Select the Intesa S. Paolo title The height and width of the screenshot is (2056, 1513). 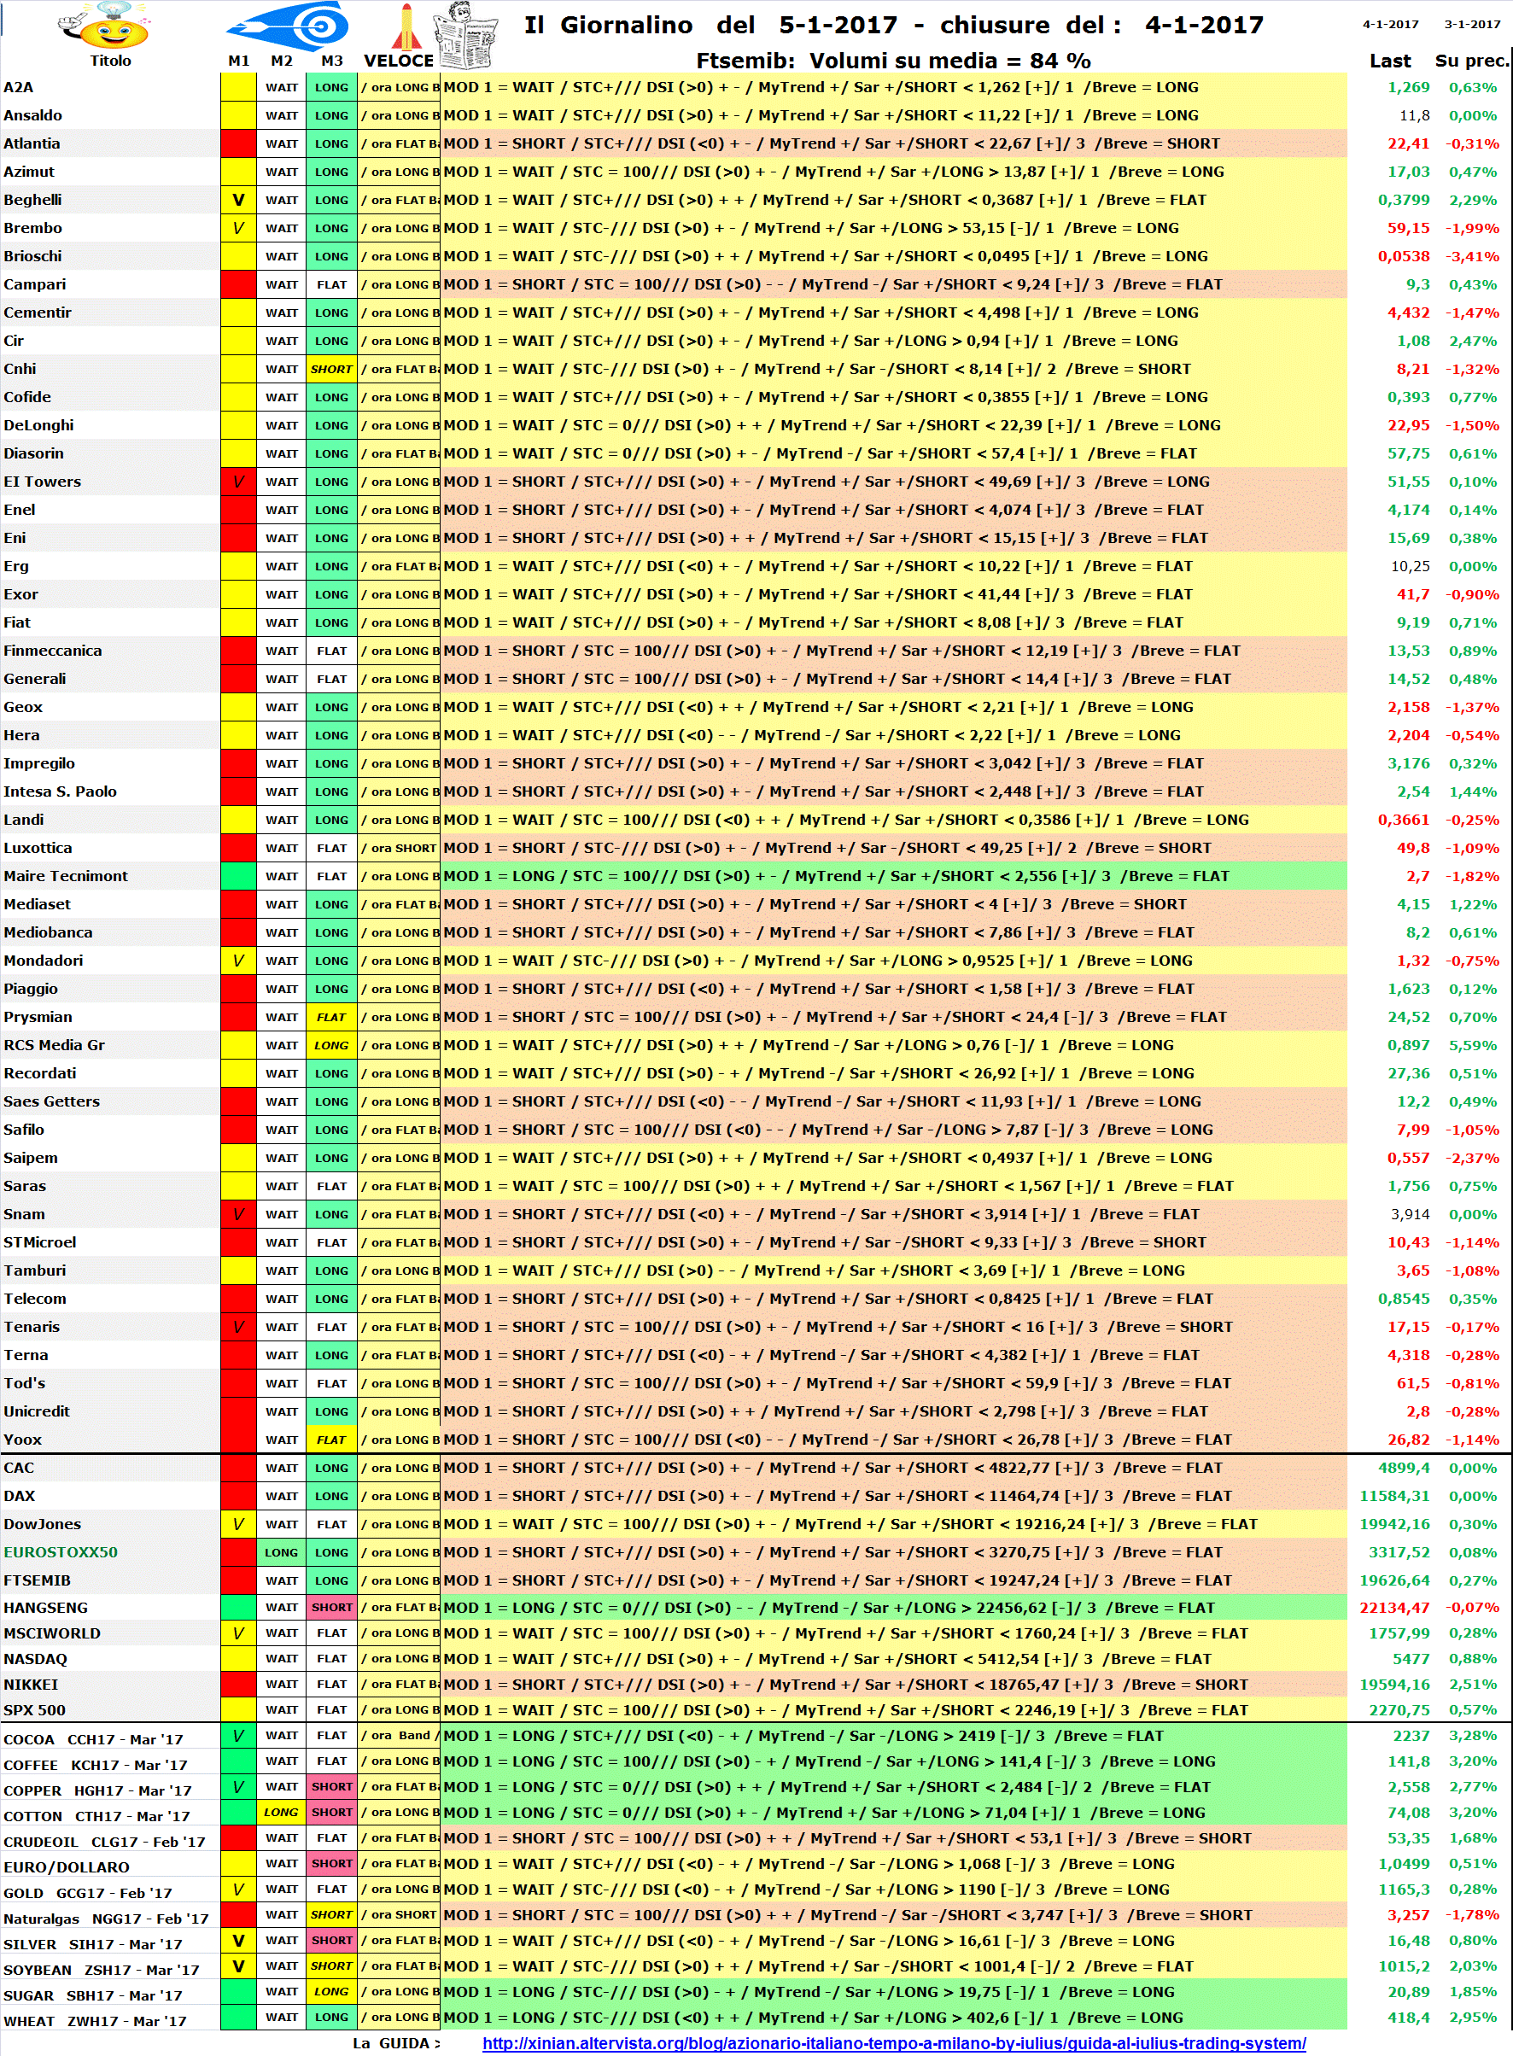[x=61, y=791]
